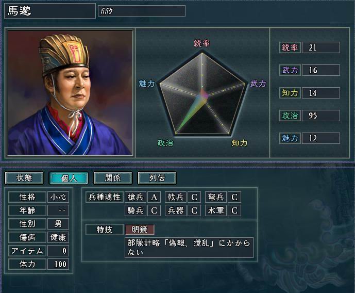The width and height of the screenshot is (355, 293).
Task: Open the 関係 tab
Action: 113,178
